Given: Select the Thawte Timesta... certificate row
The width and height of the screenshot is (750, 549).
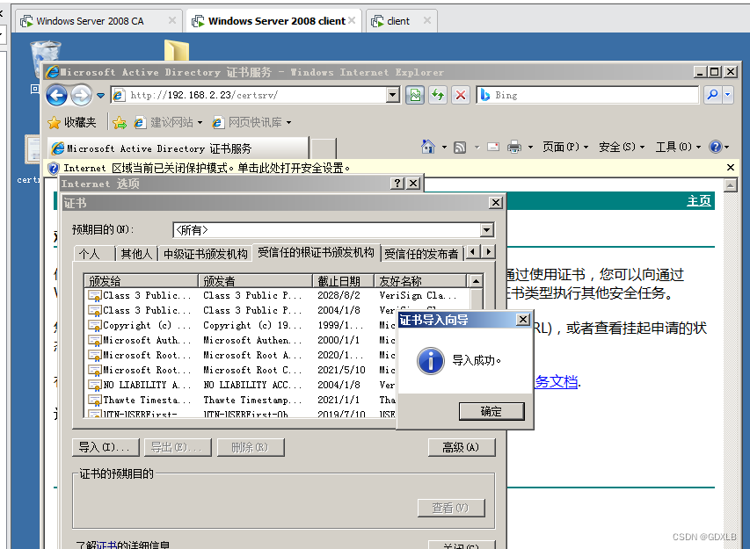Looking at the screenshot, I should coord(241,400).
